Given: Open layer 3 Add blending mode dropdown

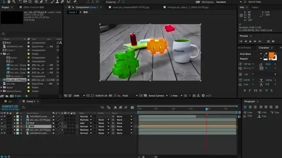Looking at the screenshot, I should pos(85,123).
